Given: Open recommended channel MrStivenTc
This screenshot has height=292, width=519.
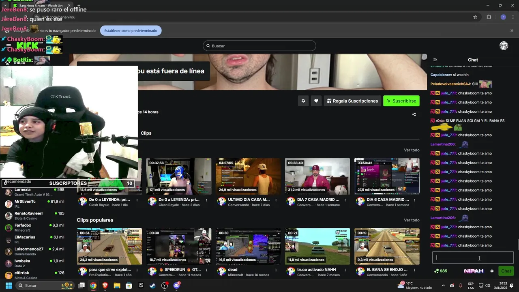Looking at the screenshot, I should coord(34,204).
